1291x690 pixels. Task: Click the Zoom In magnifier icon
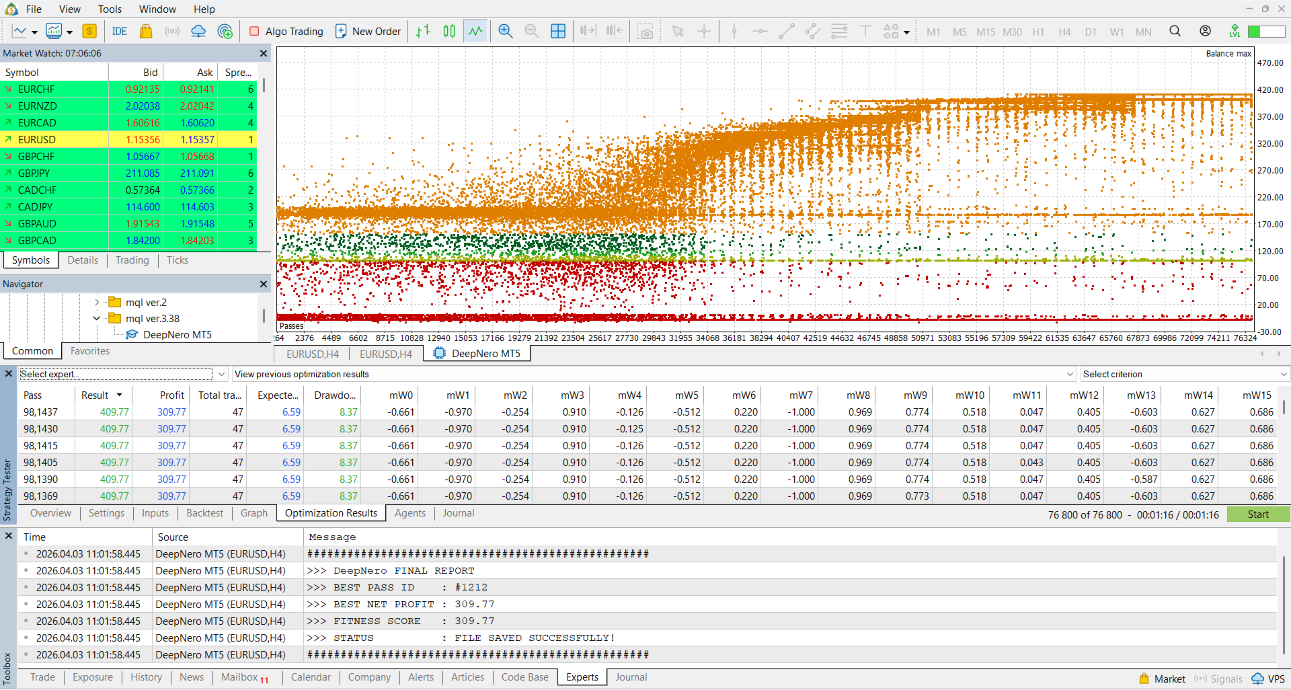coord(505,31)
